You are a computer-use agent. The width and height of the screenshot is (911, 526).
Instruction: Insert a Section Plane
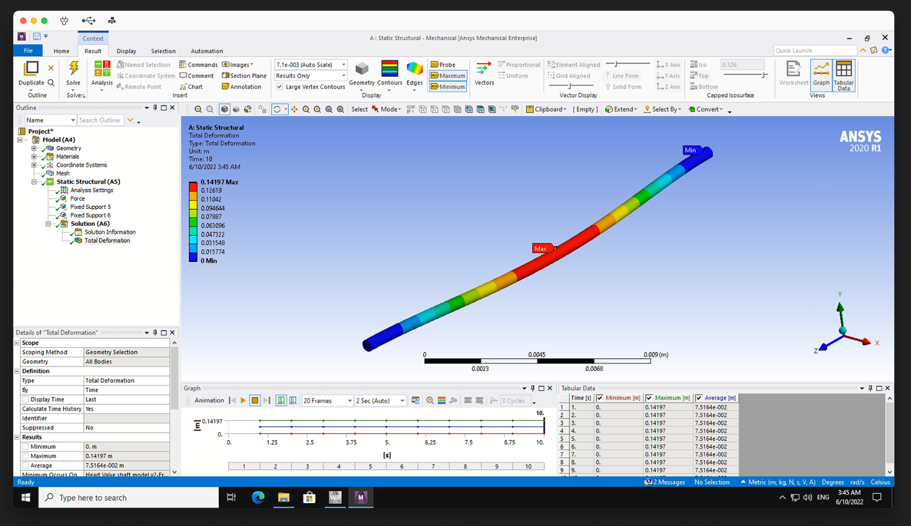(x=244, y=75)
